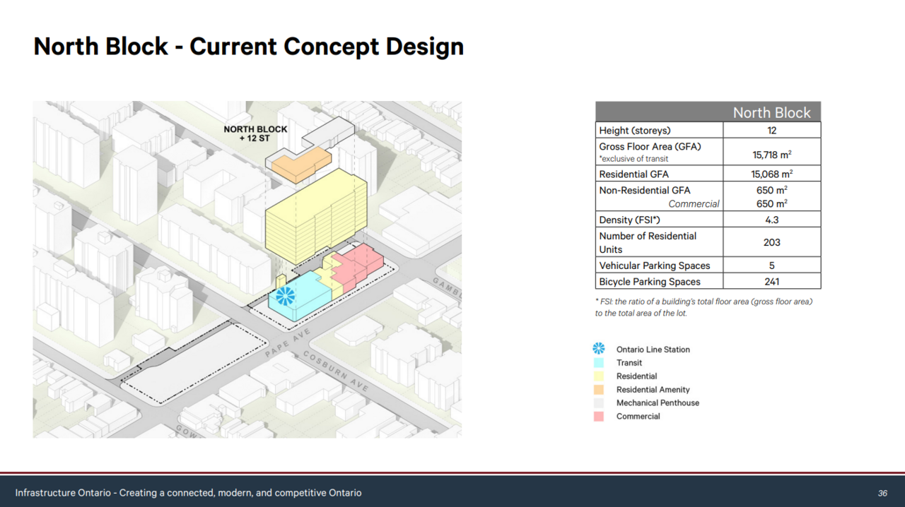Click the slide title North Block heading
Screen dimensions: 905x507
point(248,47)
